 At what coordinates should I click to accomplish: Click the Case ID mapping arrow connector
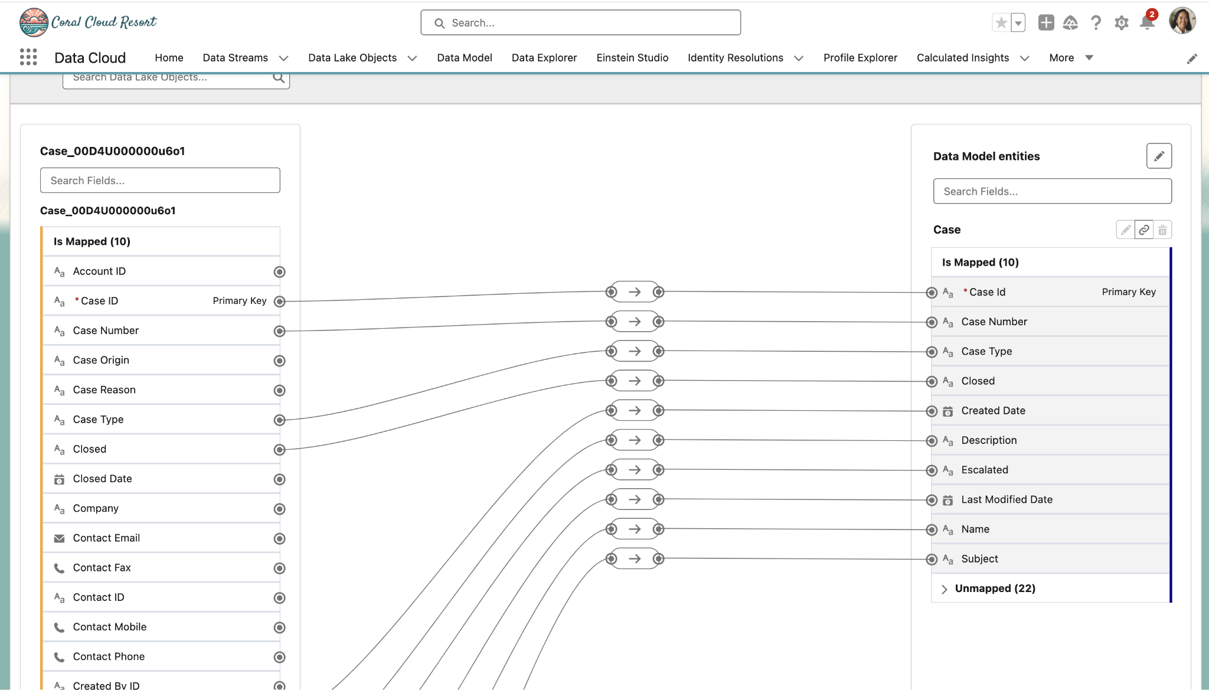click(635, 292)
